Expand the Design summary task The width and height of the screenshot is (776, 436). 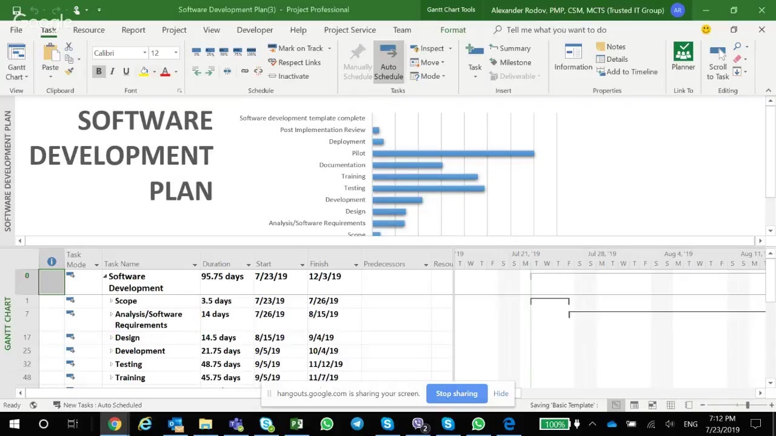point(111,338)
